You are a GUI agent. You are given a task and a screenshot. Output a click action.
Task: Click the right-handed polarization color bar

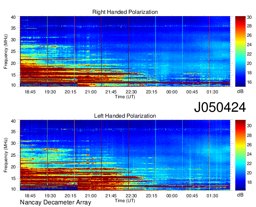(x=240, y=51)
